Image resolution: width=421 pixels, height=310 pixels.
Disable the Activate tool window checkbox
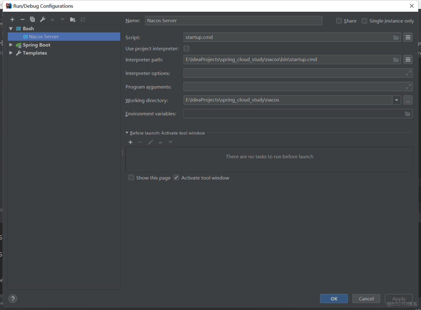176,177
